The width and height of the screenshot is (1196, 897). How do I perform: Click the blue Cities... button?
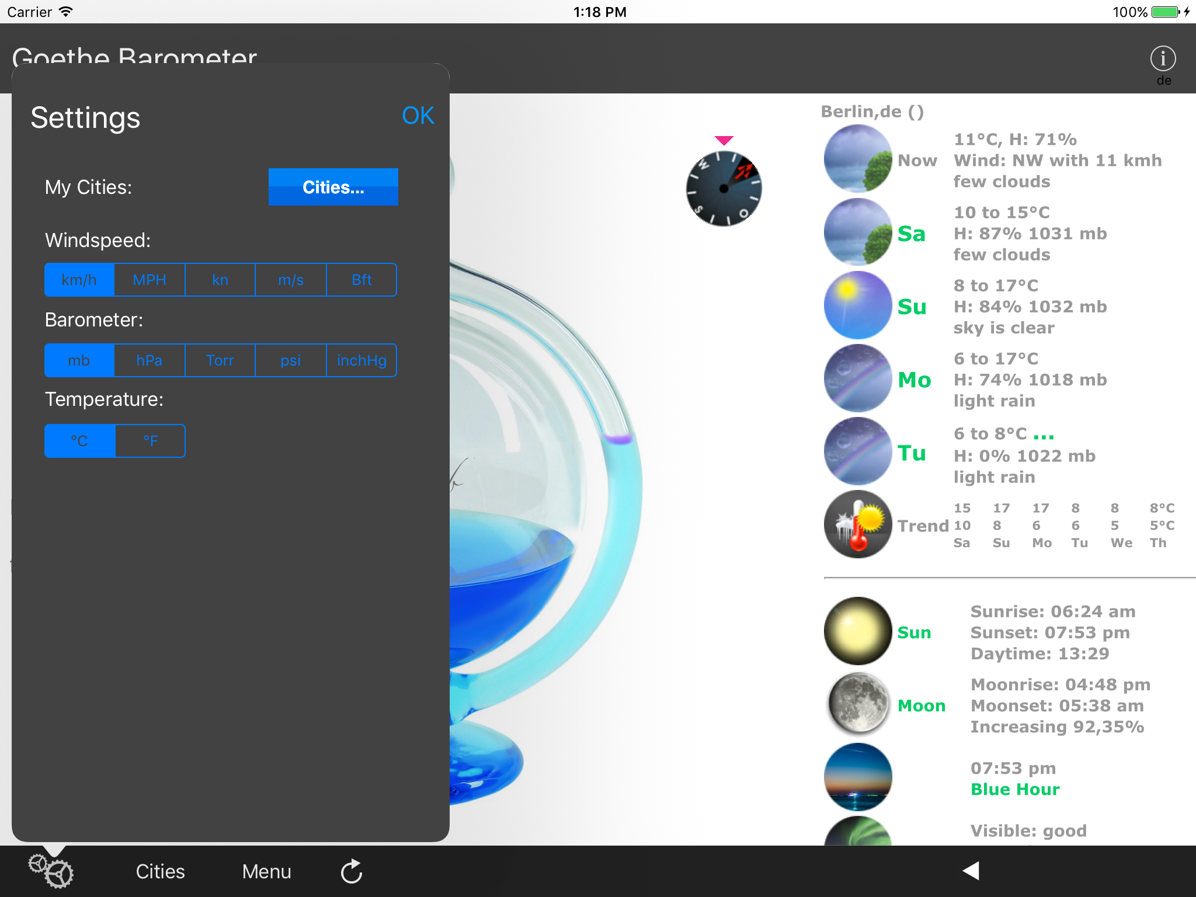tap(333, 187)
